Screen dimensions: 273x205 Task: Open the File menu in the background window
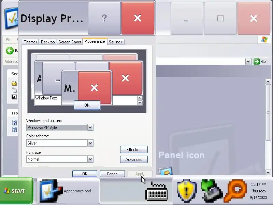tap(9, 40)
